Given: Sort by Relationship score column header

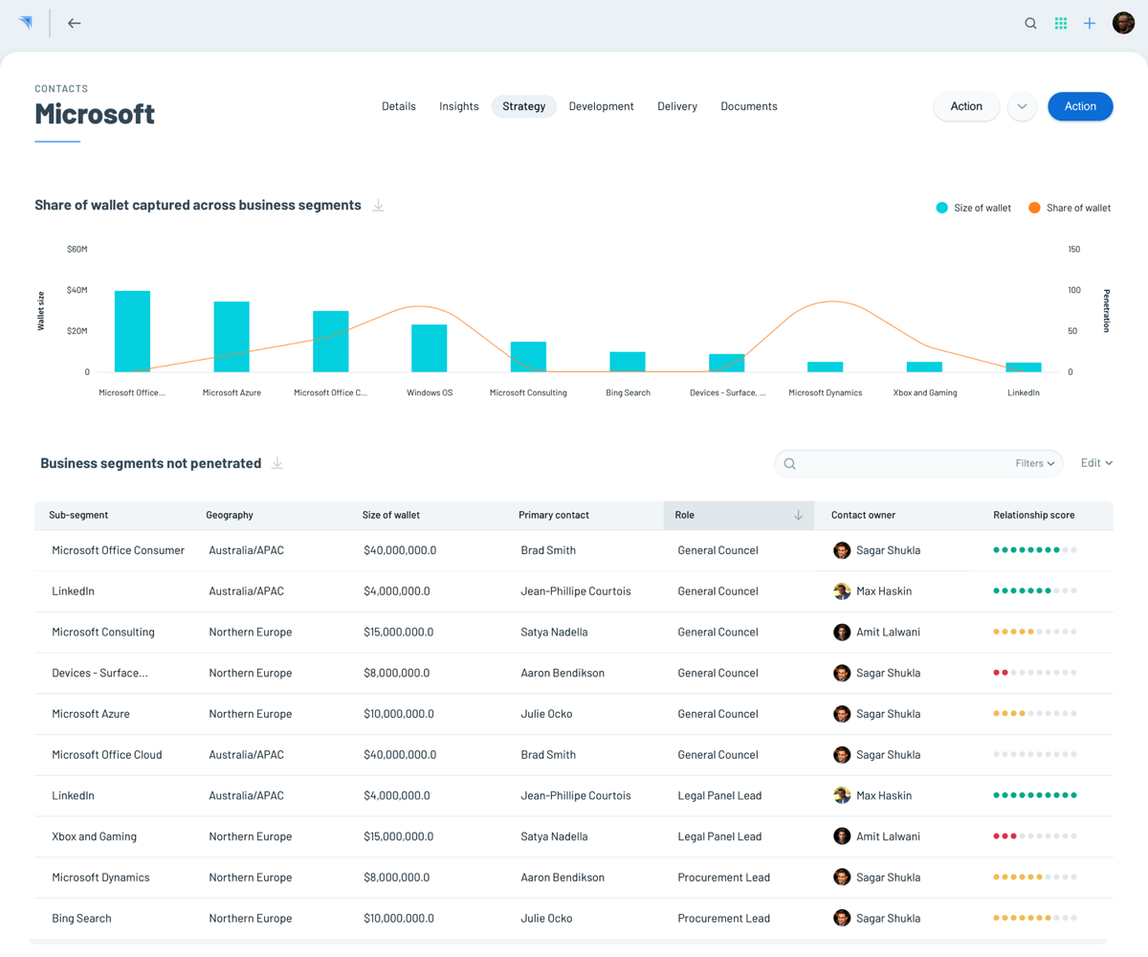Looking at the screenshot, I should pos(1034,515).
